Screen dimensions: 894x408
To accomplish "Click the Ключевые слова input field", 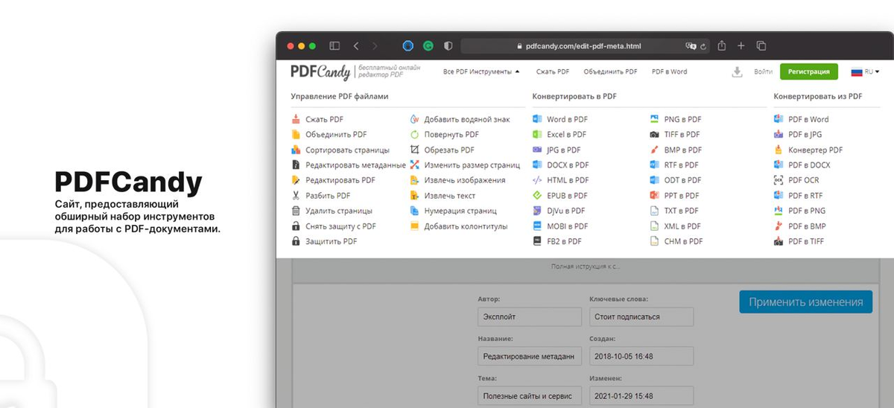I will pos(641,316).
